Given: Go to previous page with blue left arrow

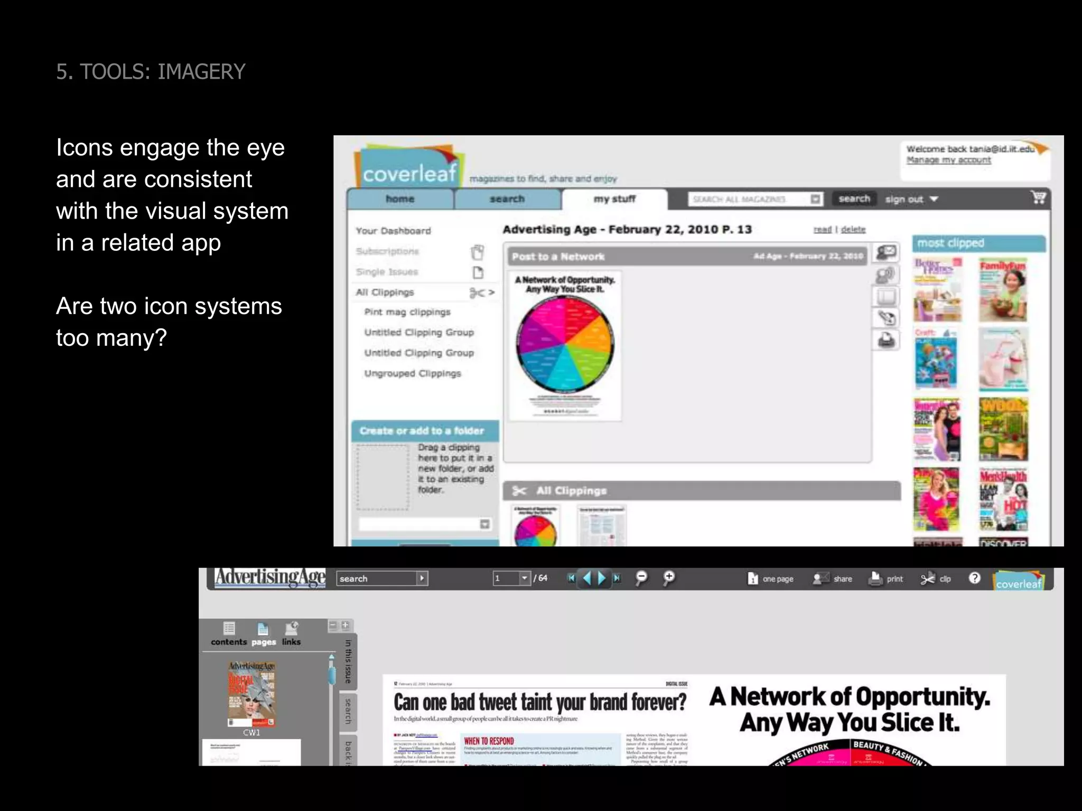Looking at the screenshot, I should 587,578.
